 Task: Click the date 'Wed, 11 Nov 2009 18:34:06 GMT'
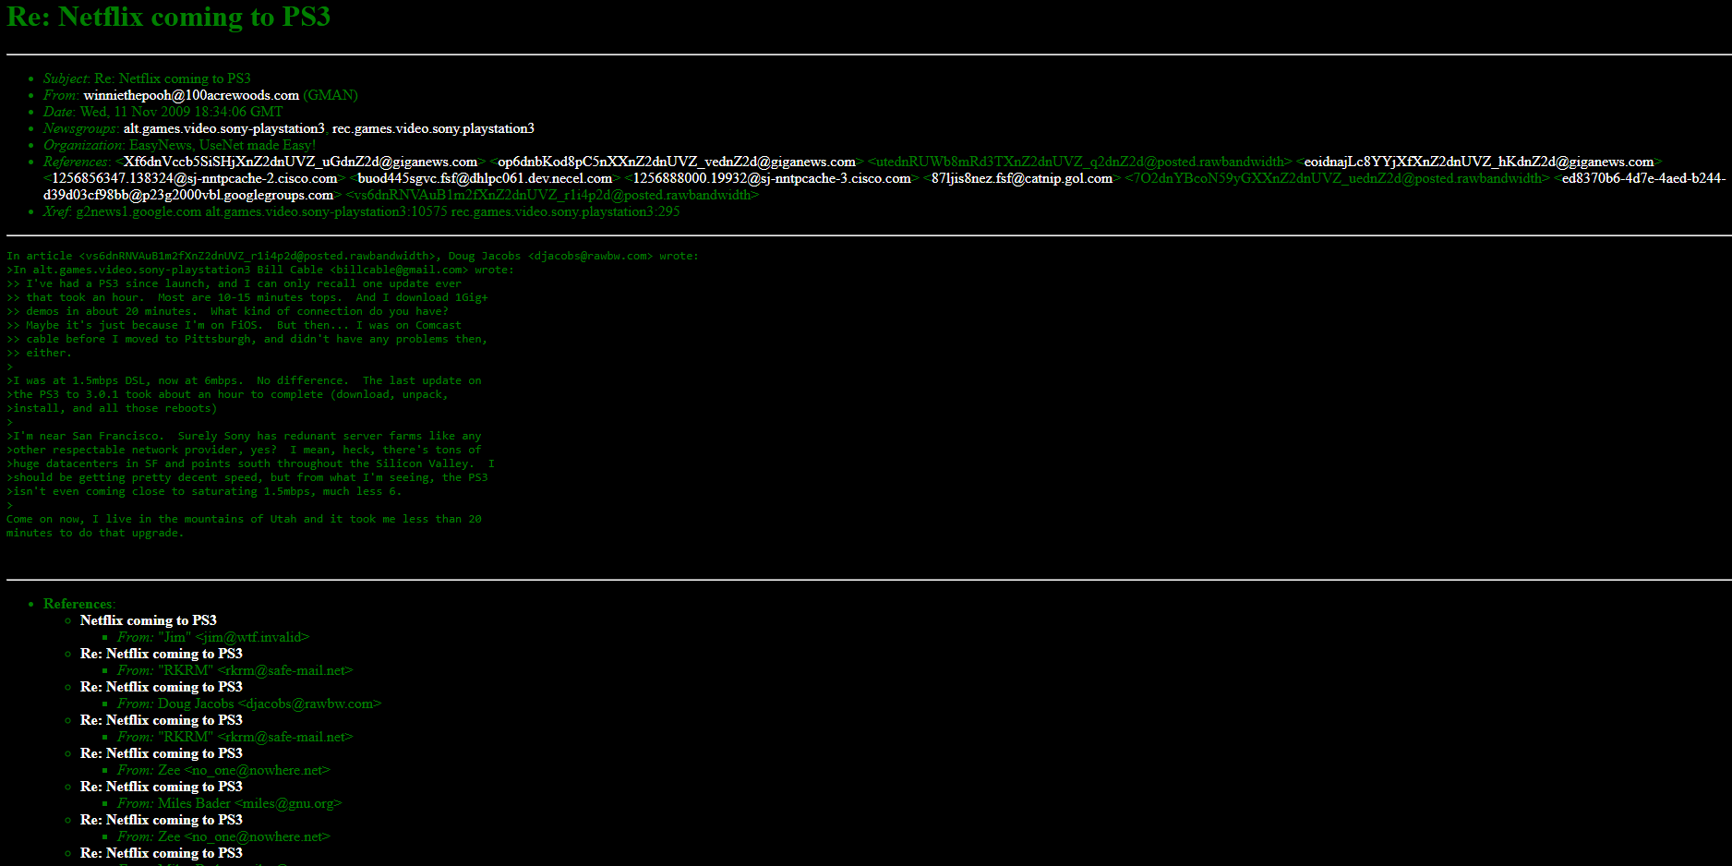[182, 112]
